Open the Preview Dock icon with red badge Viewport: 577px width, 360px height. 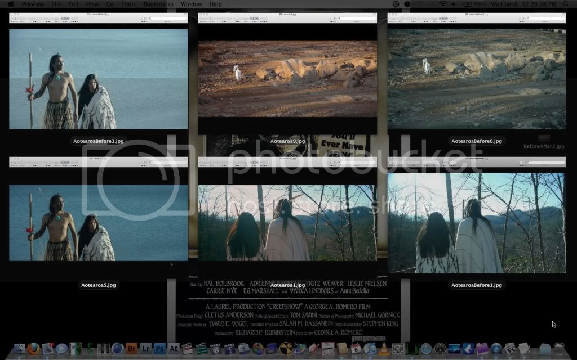point(48,348)
